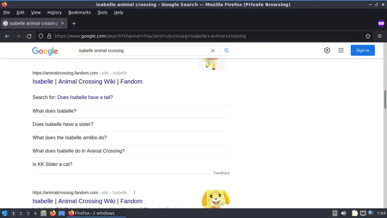Image resolution: width=387 pixels, height=218 pixels.
Task: Open the Bookmarks menu
Action: click(x=80, y=12)
